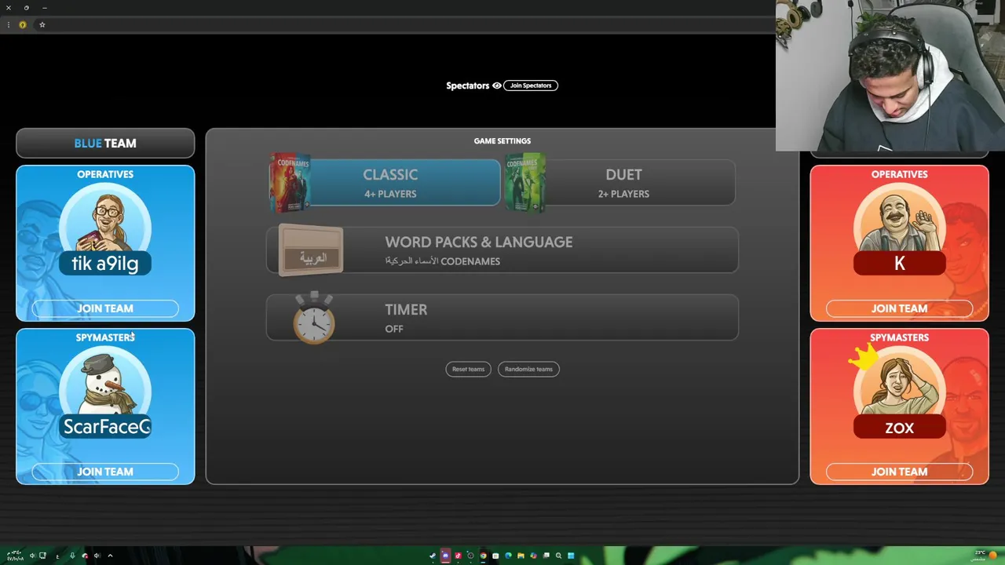Click the K name label
The image size is (1005, 565).
pos(899,264)
